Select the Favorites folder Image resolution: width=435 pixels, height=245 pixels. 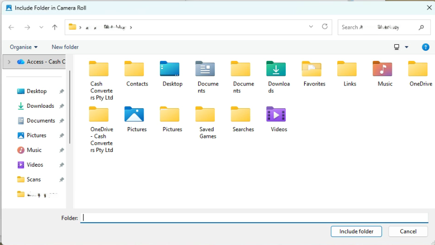[314, 74]
